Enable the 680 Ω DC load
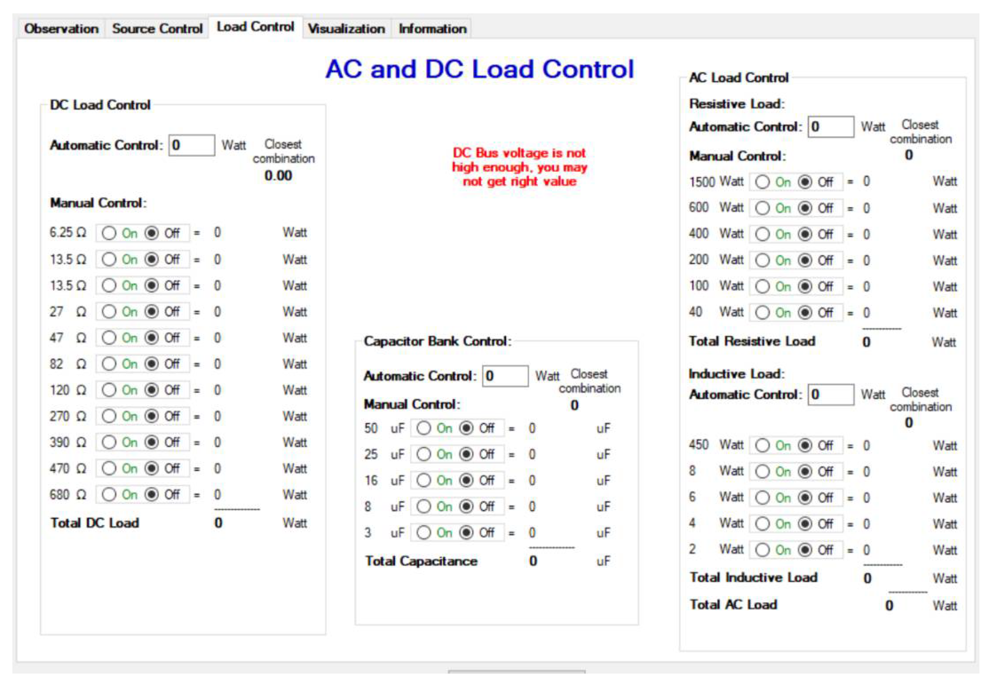997x683 pixels. coord(109,494)
